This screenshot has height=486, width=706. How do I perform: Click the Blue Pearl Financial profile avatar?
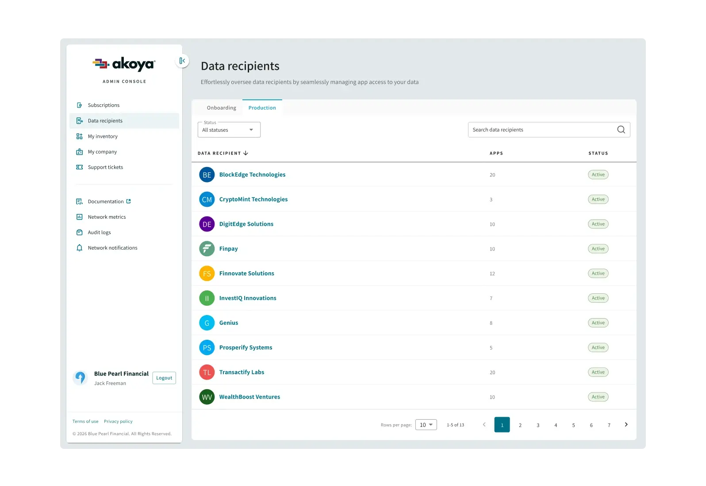click(80, 378)
